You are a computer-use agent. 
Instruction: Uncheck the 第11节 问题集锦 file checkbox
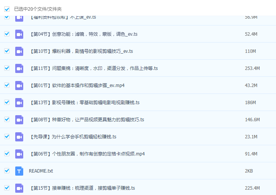click(7, 68)
